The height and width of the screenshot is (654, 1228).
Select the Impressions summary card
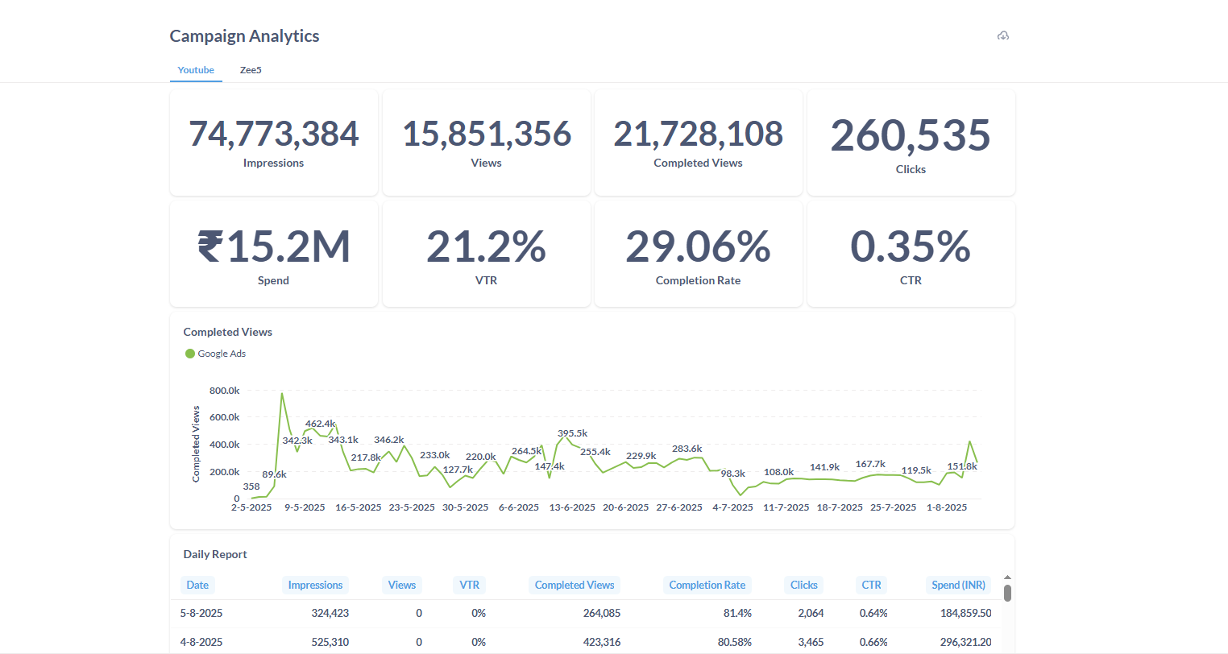click(x=273, y=142)
